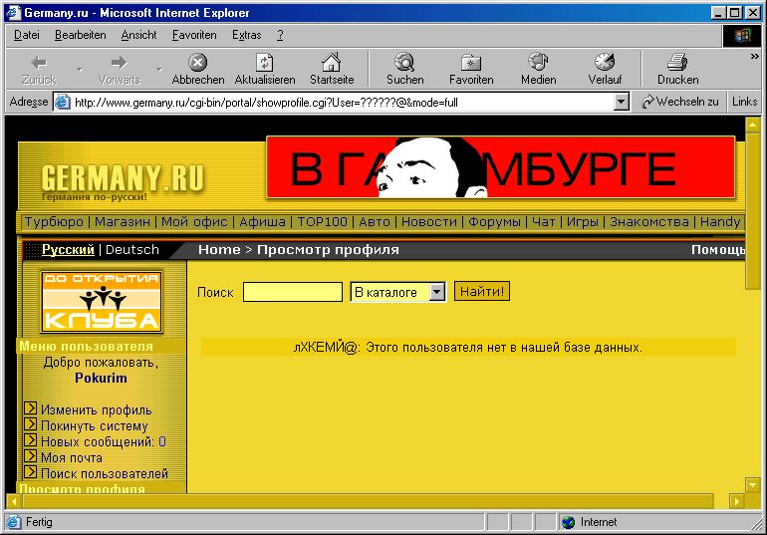Click the Vorwärts forward arrow icon
Screen dimensions: 767x535
click(x=119, y=63)
